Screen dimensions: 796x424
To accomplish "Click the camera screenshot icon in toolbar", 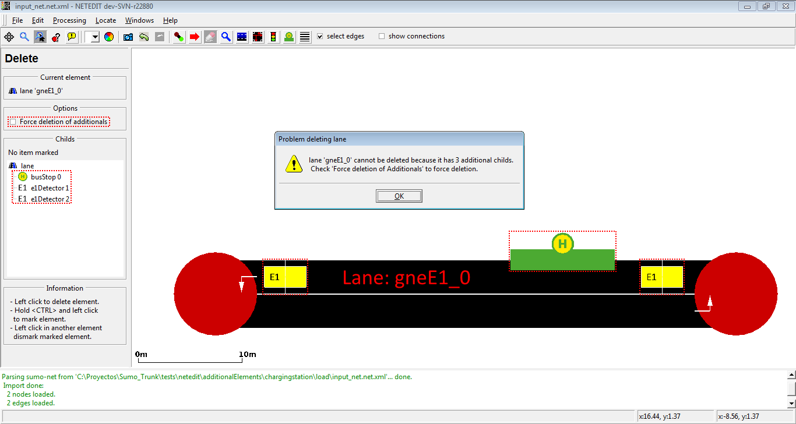I will 128,37.
